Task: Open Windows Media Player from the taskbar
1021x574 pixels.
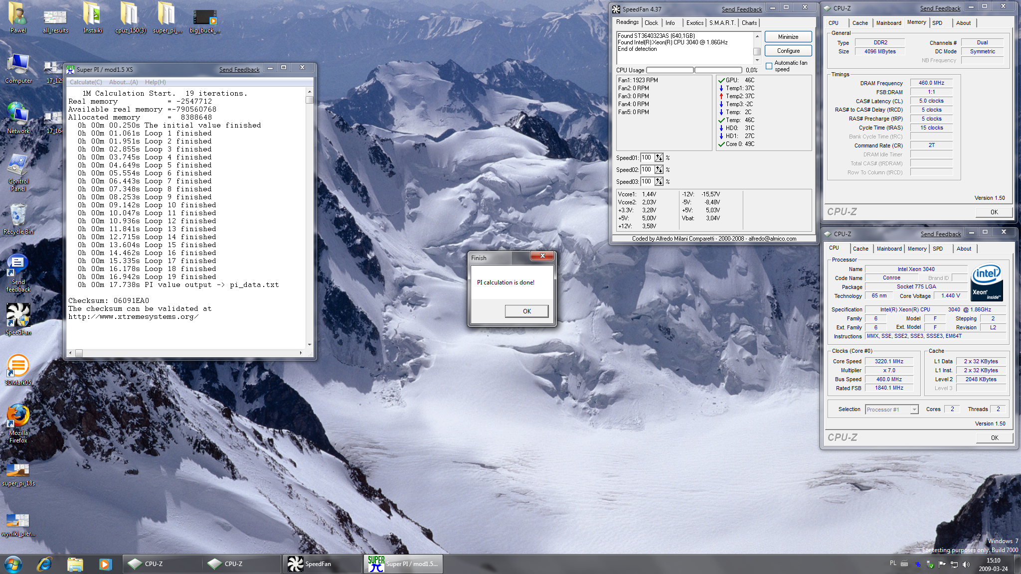Action: coord(105,564)
